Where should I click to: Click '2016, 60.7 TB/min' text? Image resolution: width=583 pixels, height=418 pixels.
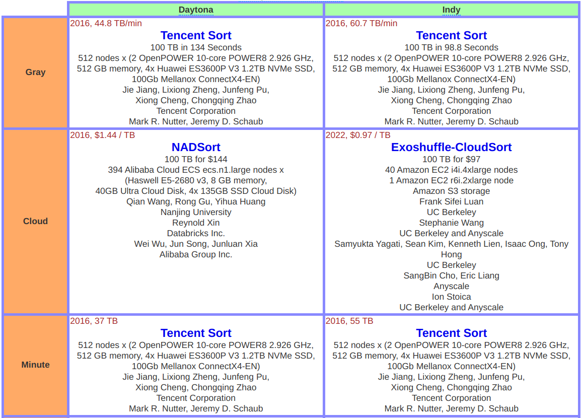(x=361, y=24)
